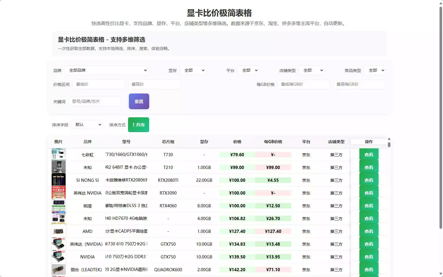Viewport: 443px width, 277px height.
Task: Click 查看 for the RTX3090 row
Action: [369, 193]
